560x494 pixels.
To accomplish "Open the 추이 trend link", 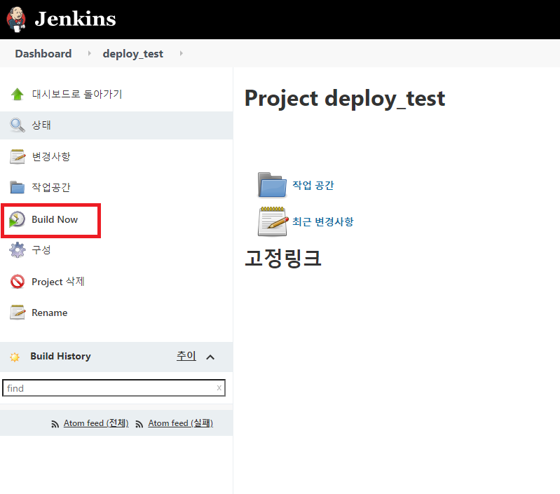I will click(x=186, y=356).
